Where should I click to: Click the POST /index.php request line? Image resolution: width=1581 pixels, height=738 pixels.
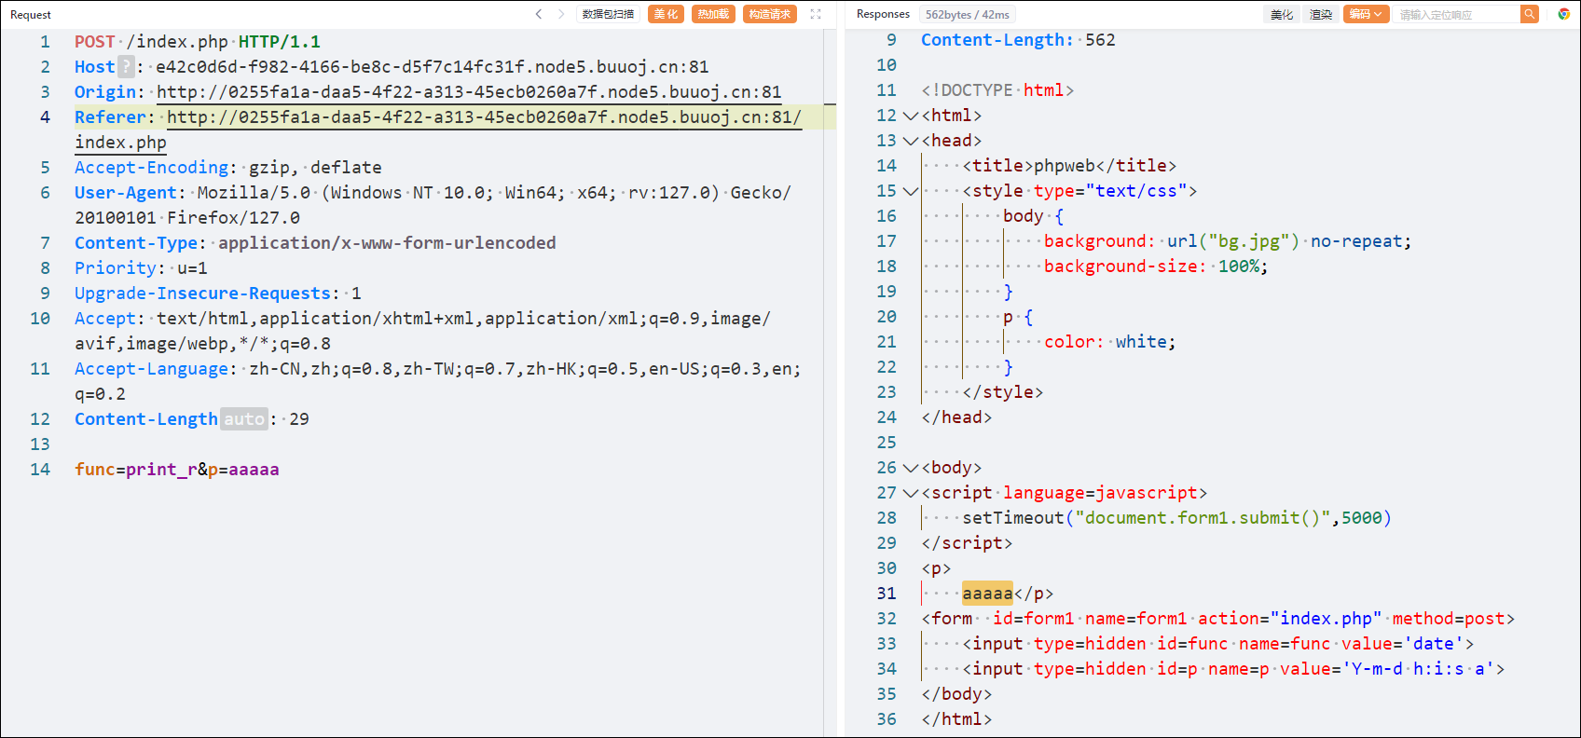[x=198, y=42]
